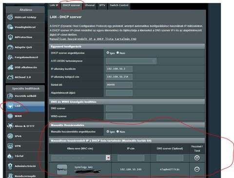Open the Tűzfal firewall icon
The height and width of the screenshot is (178, 234).
(x=10, y=156)
